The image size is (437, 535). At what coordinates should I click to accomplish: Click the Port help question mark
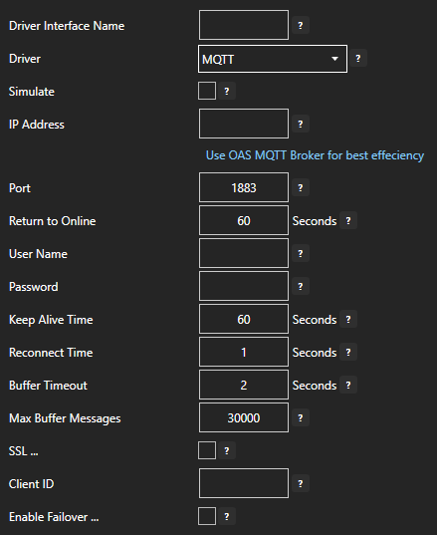[x=301, y=187]
